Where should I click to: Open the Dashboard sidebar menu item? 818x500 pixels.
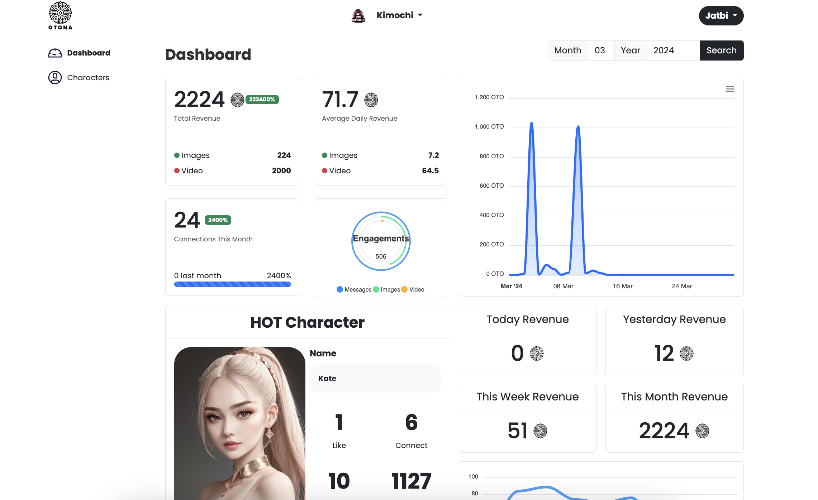[x=89, y=53]
